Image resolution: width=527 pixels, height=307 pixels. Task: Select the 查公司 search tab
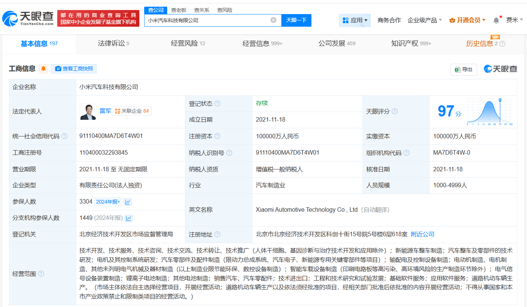pos(156,10)
